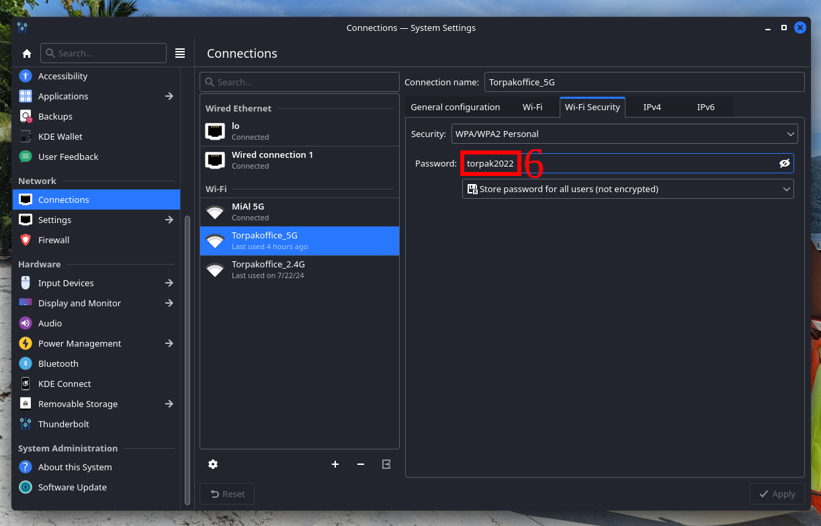Screen dimensions: 821x526
Task: Expand the Security type dropdown
Action: (624, 134)
